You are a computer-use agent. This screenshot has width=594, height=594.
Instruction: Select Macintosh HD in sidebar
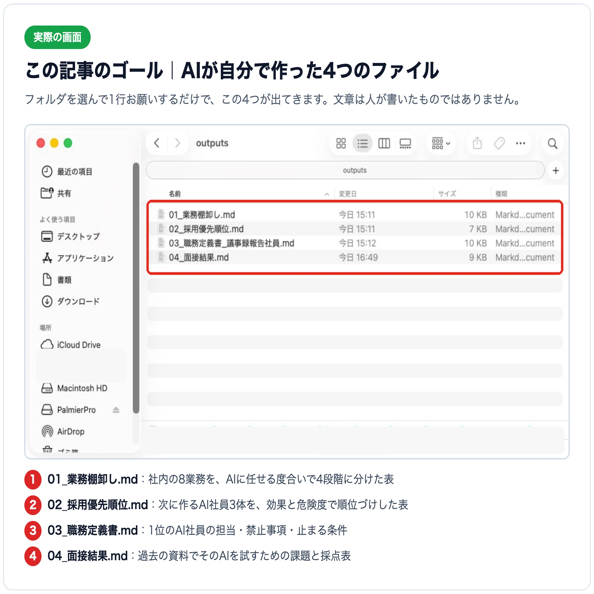tap(74, 388)
